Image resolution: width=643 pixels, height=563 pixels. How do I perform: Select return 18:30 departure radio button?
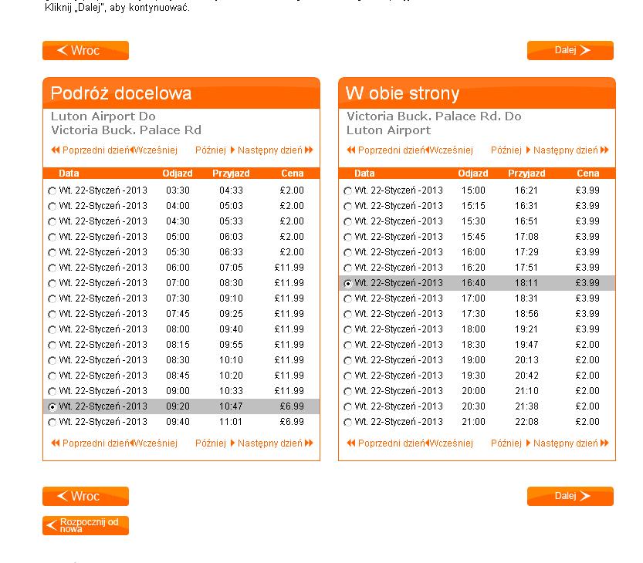pos(347,346)
